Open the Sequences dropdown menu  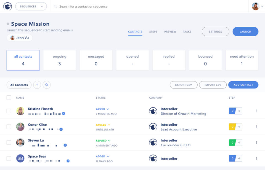[31, 6]
